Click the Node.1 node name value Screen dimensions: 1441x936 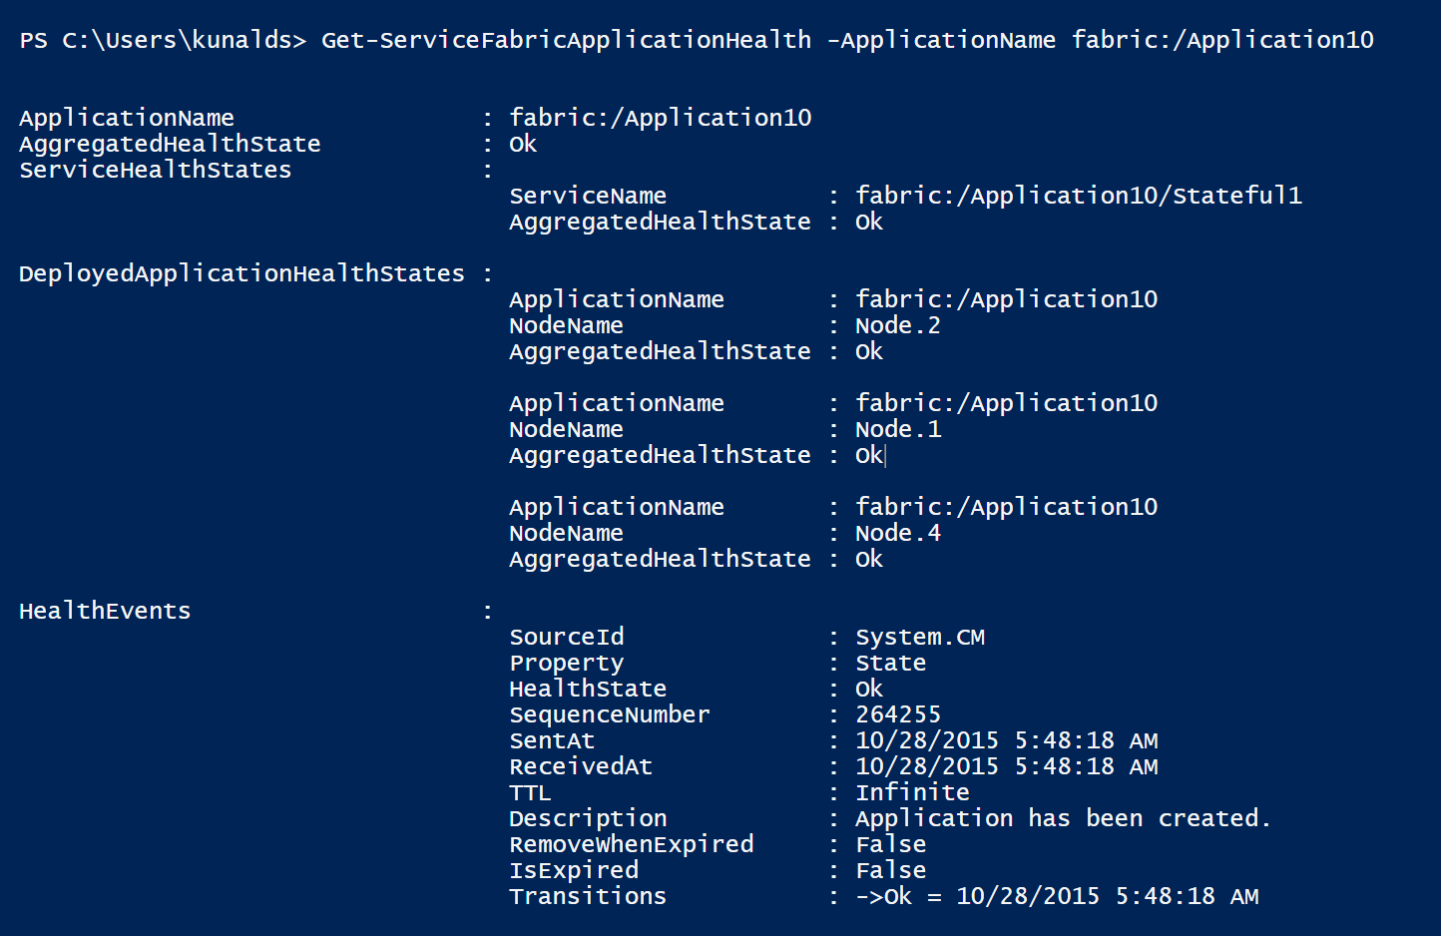tap(897, 429)
